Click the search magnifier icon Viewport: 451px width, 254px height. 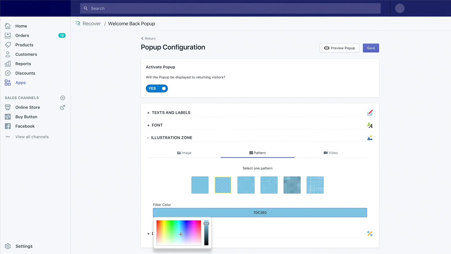coord(86,8)
